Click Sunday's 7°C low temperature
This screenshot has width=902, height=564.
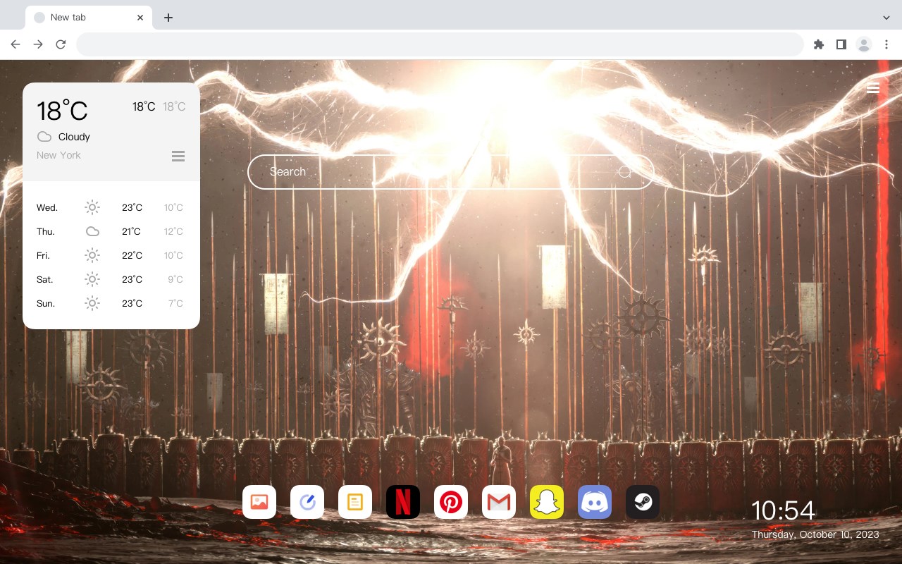[175, 303]
